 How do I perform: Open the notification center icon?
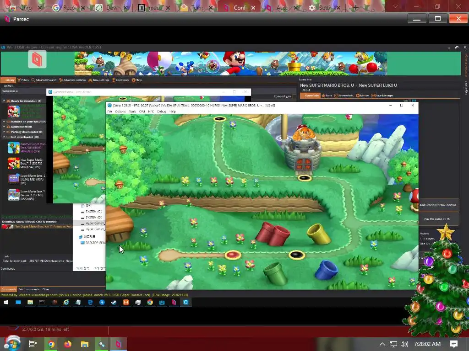coord(454,344)
